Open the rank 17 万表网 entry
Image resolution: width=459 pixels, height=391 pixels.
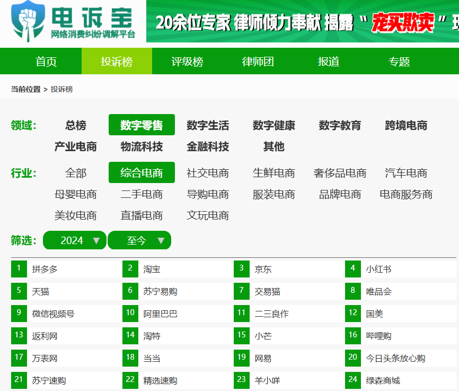(66, 358)
